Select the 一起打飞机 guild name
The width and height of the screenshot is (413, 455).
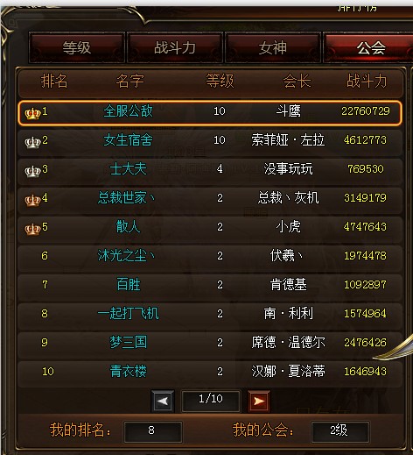point(128,314)
